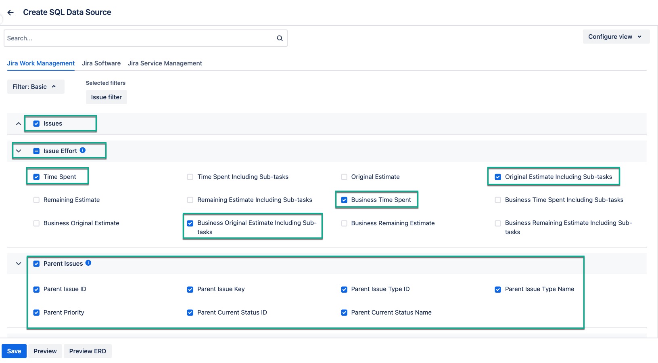Click the search magnifier icon

click(280, 38)
